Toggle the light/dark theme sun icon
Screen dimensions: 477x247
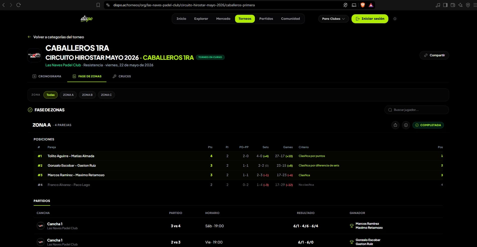tap(395, 19)
